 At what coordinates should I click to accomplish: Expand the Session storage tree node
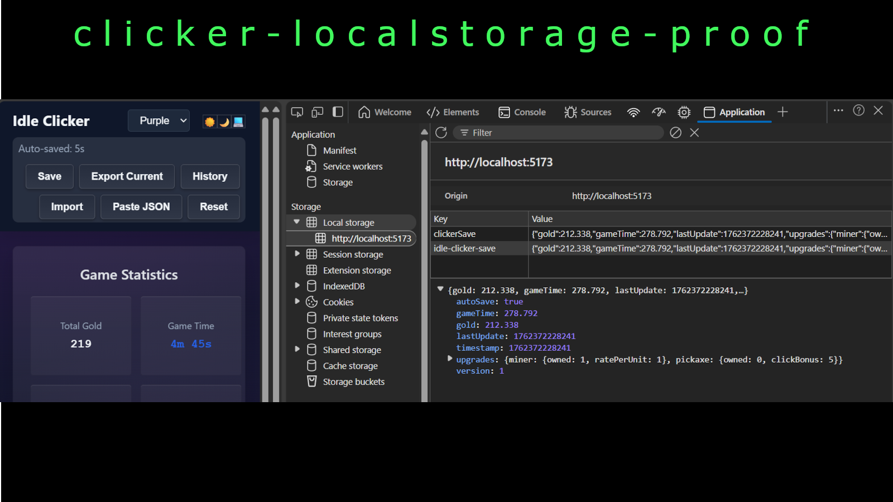[x=297, y=254]
